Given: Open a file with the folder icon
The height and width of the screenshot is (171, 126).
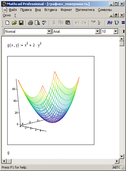Looking at the screenshot, I should tap(14, 23).
